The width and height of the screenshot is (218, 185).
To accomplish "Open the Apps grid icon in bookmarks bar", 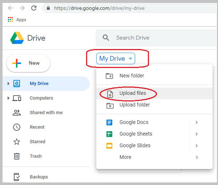I will pyautogui.click(x=10, y=20).
